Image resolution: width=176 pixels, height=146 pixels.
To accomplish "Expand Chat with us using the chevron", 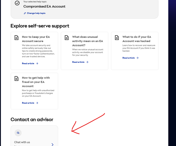I will (53, 144).
